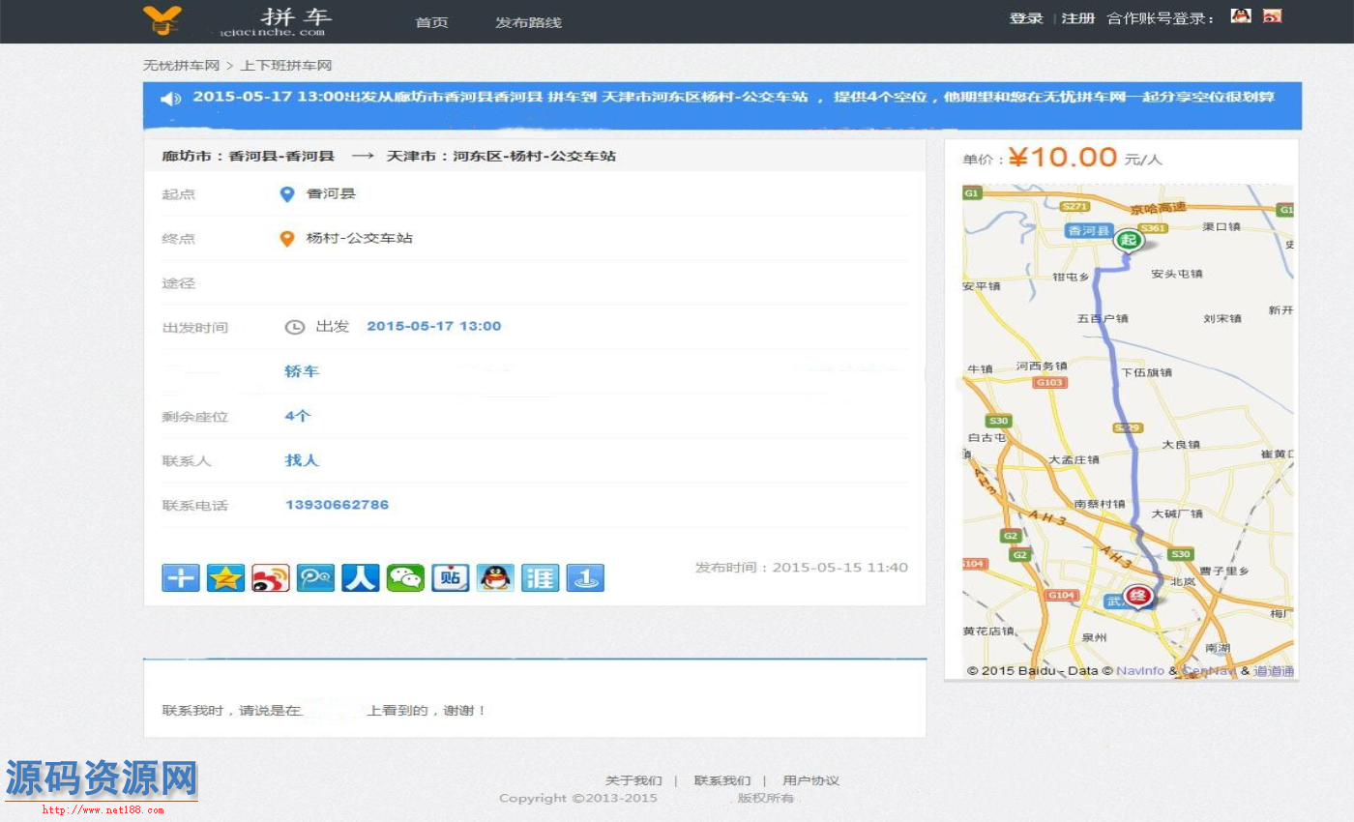Click the Copyright ©2013-2015 footer text
This screenshot has height=822, width=1354.
coord(578,798)
